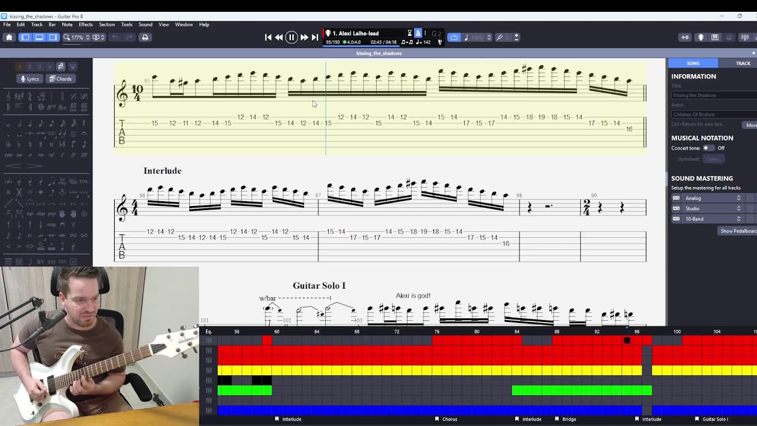Open the Studio mastering dropdown

coord(713,208)
